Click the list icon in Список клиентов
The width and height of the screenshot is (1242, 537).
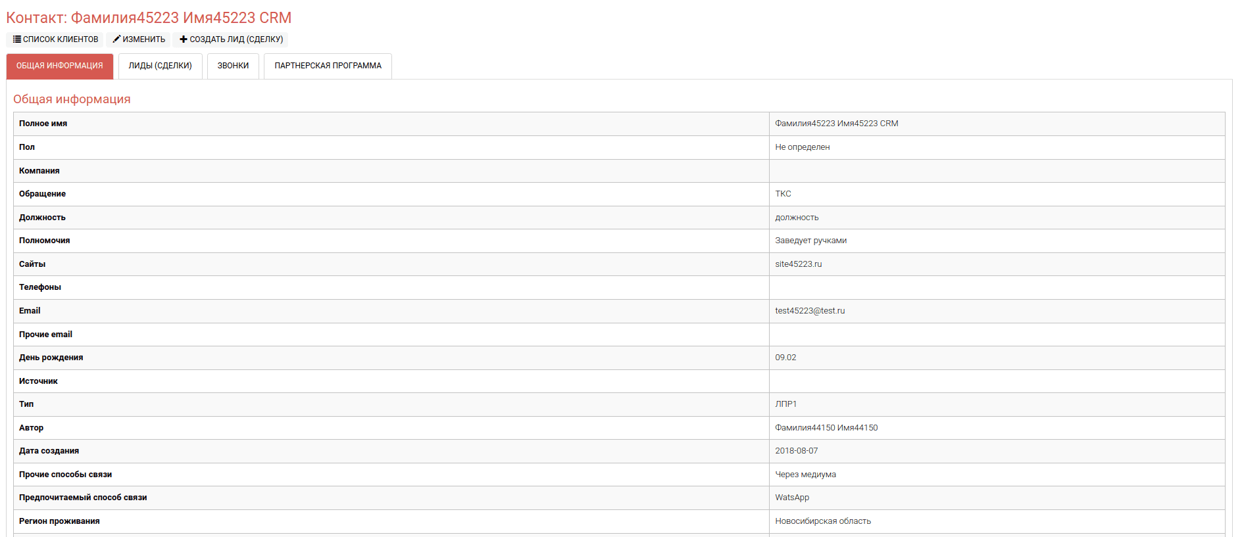click(17, 39)
